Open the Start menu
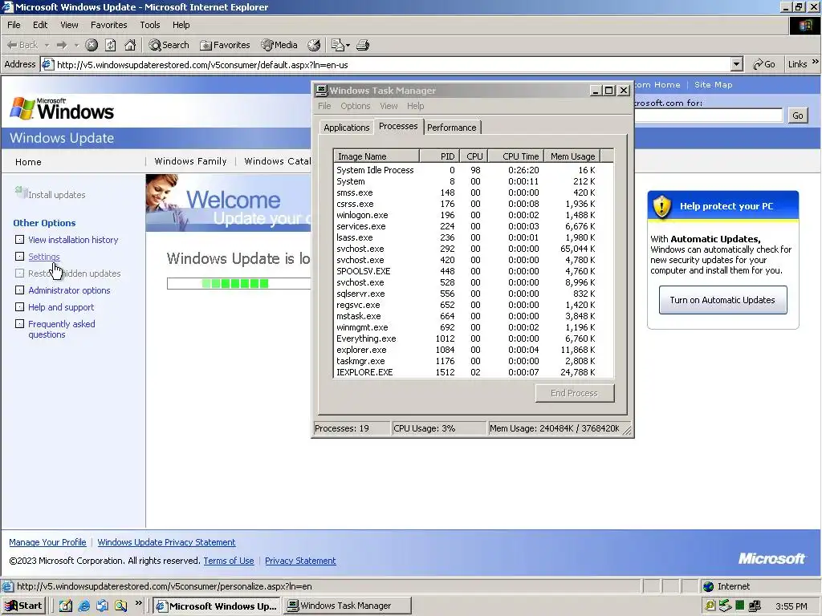This screenshot has height=616, width=822. point(23,606)
